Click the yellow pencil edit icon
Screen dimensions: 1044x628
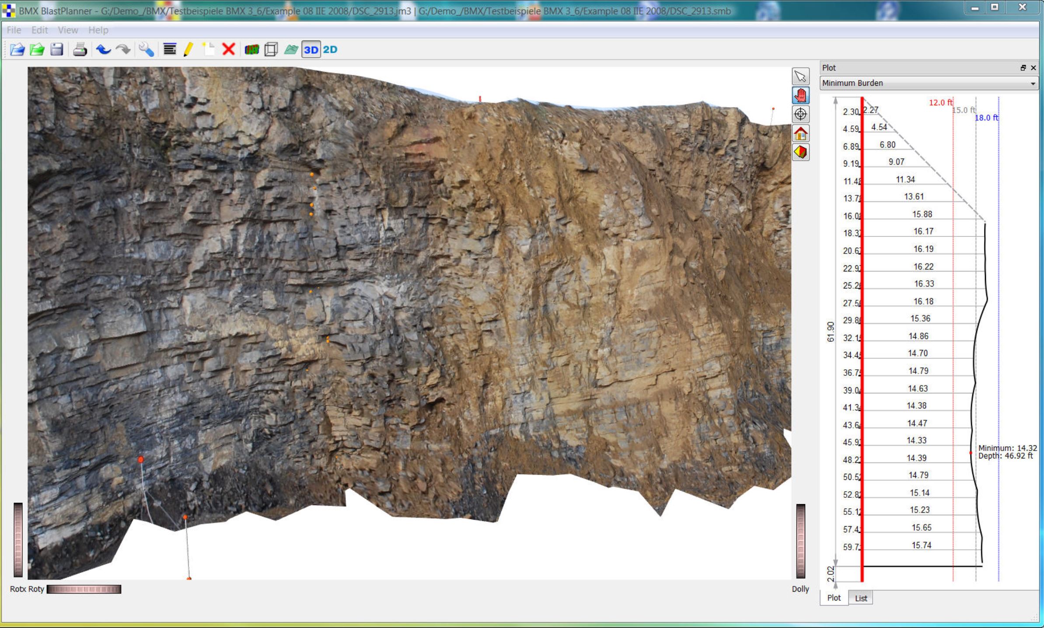[x=189, y=49]
